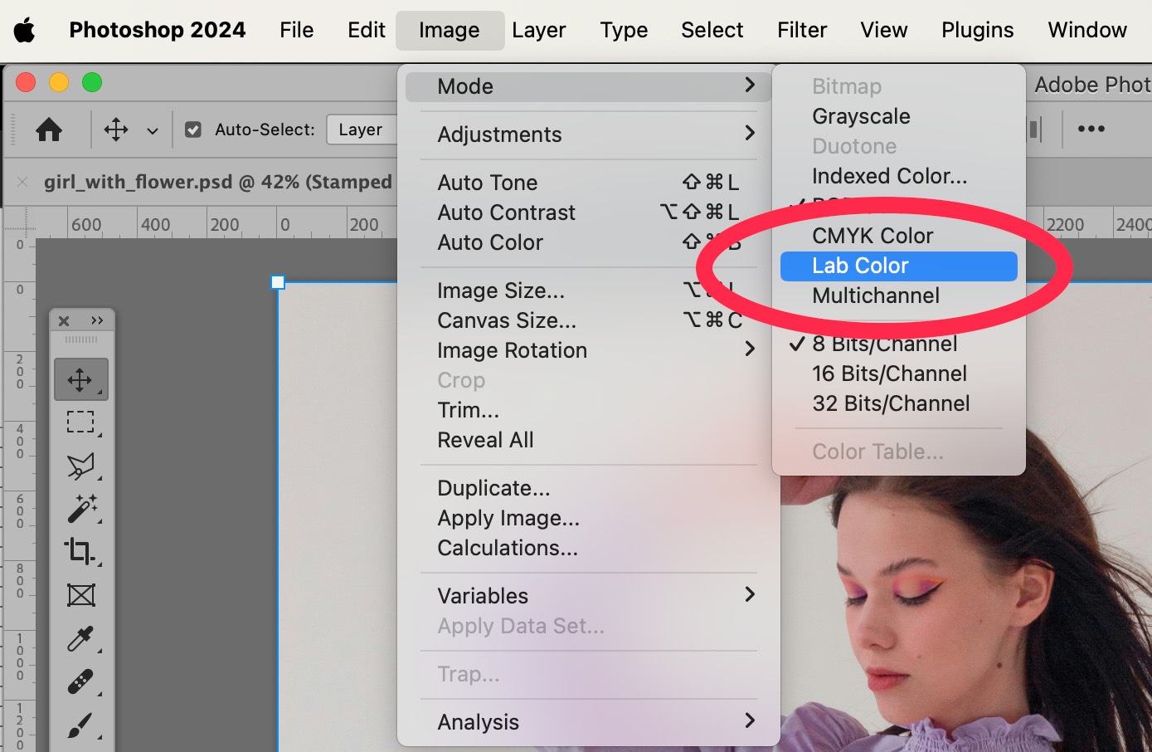Pick the Magic Wand tool
Image resolution: width=1152 pixels, height=752 pixels.
(80, 509)
